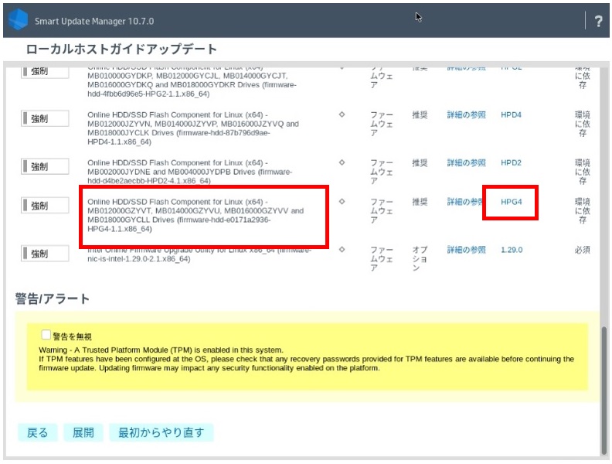Screen dimensions: 612x464
Task: Check the 警告を無視 checkbox
Action: tap(46, 335)
